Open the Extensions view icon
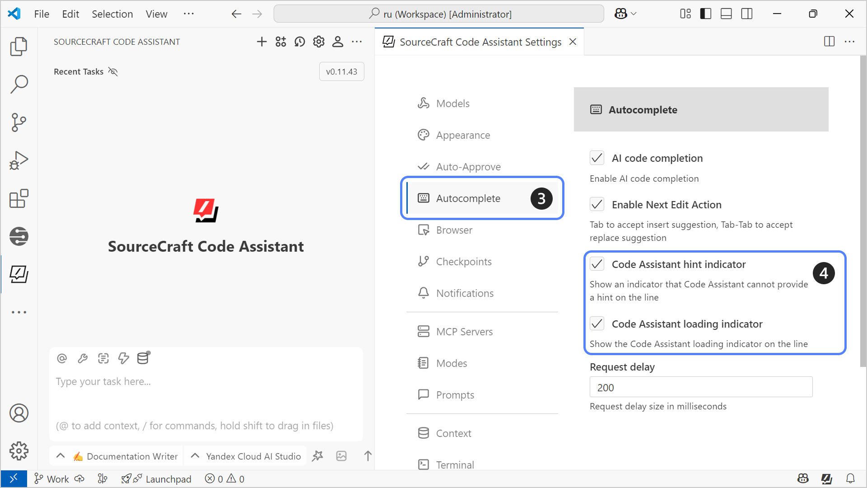This screenshot has width=867, height=488. [19, 198]
